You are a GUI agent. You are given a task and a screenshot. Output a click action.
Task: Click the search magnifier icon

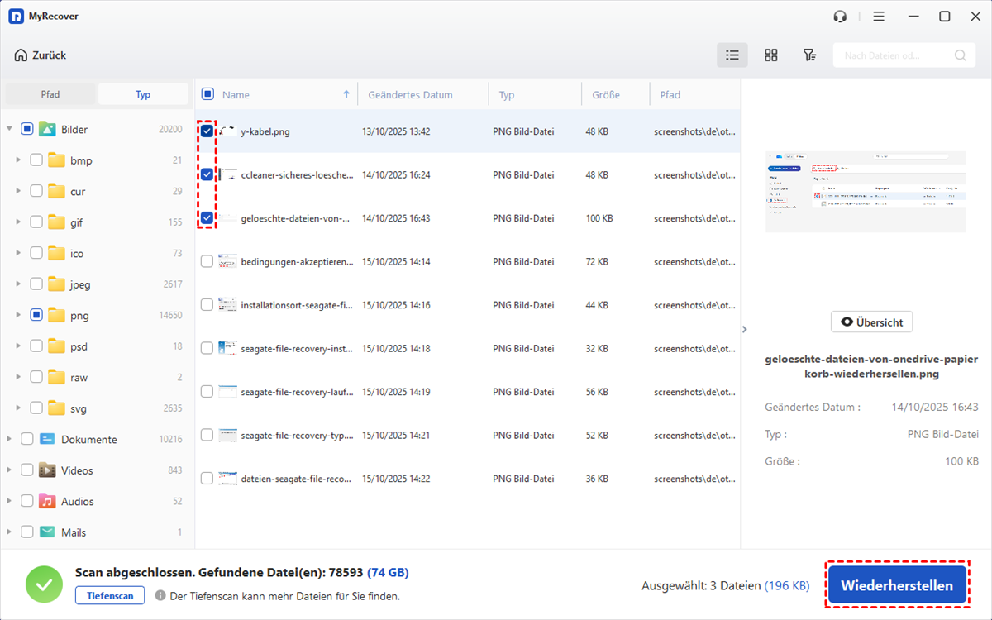pos(960,55)
